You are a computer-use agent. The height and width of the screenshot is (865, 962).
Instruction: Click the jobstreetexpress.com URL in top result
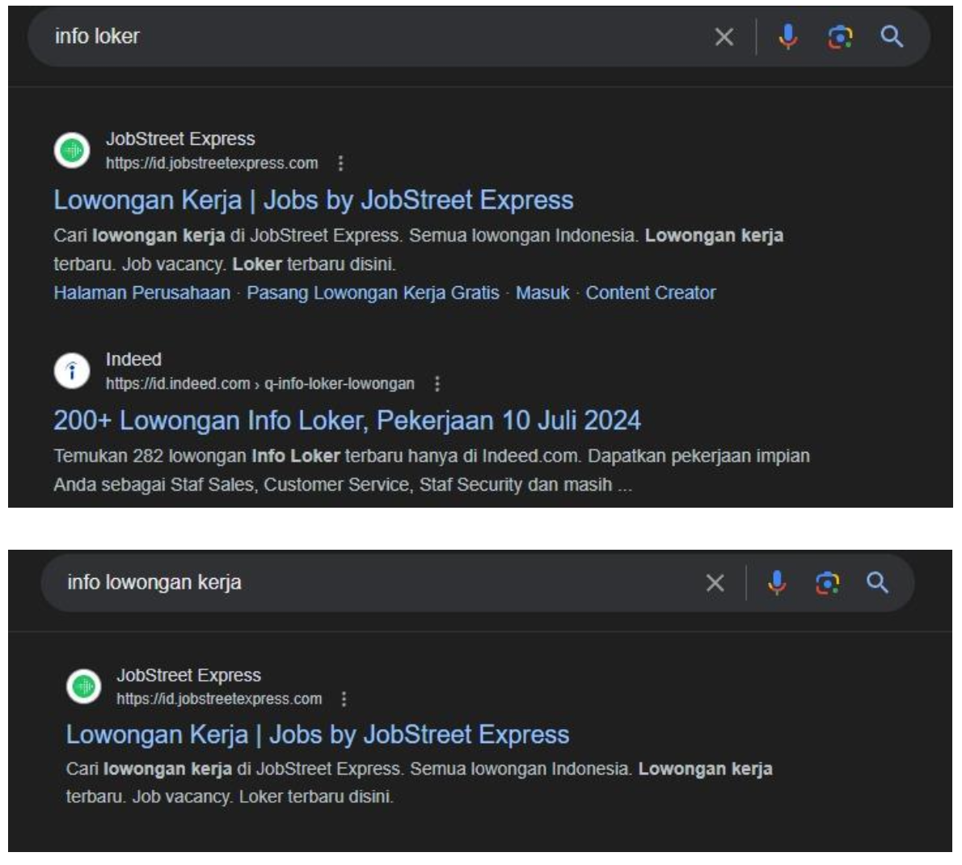click(x=212, y=163)
